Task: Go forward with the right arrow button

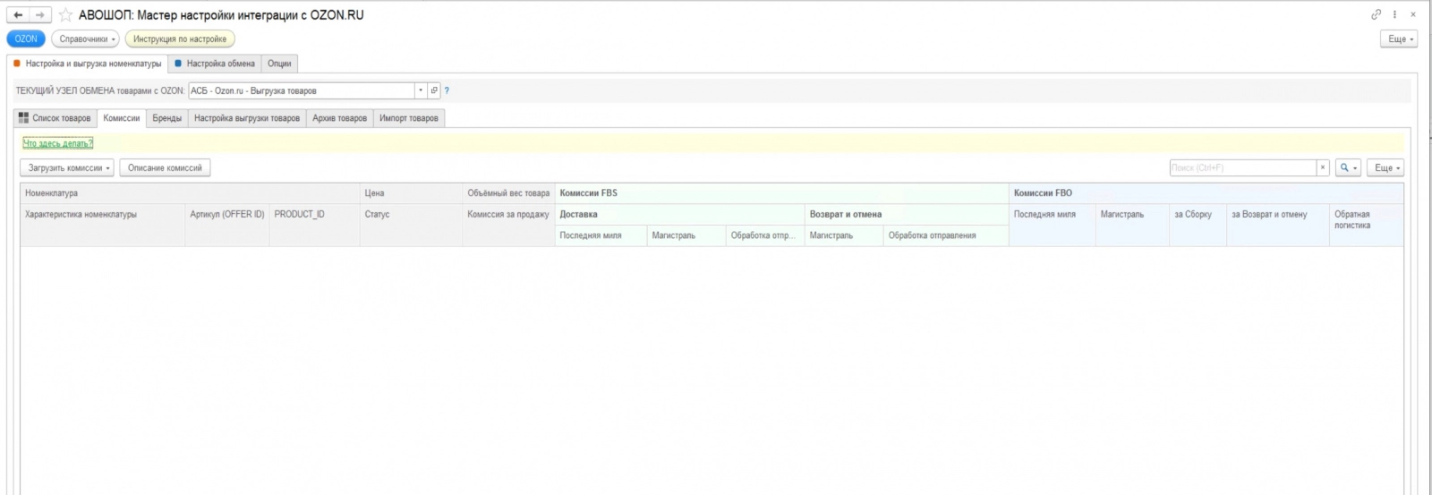Action: (x=40, y=15)
